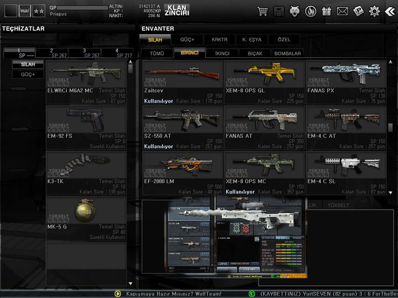Select equipped MK-5 G grenade

(86, 218)
